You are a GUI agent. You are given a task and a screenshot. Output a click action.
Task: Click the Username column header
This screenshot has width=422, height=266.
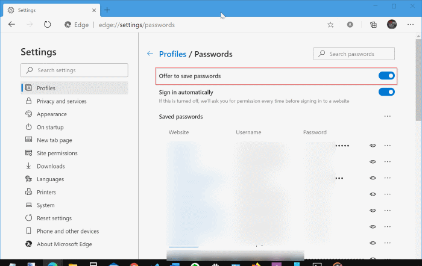(x=248, y=132)
